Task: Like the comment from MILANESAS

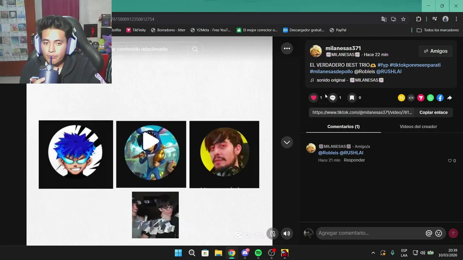Action: click(450, 161)
